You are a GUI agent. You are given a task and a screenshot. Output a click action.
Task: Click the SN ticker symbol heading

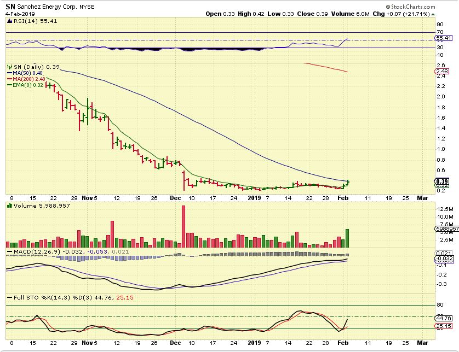tap(10, 7)
